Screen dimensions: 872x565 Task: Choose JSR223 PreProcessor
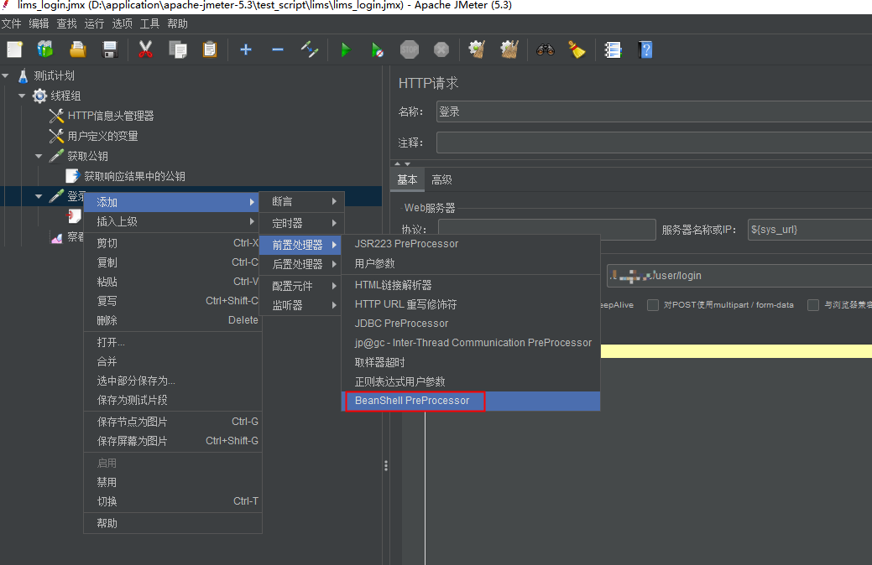click(x=471, y=244)
